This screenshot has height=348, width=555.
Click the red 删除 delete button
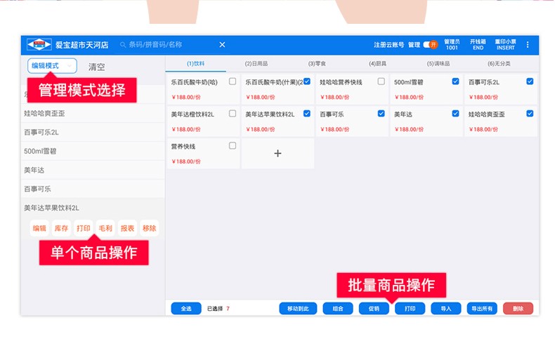(x=518, y=308)
